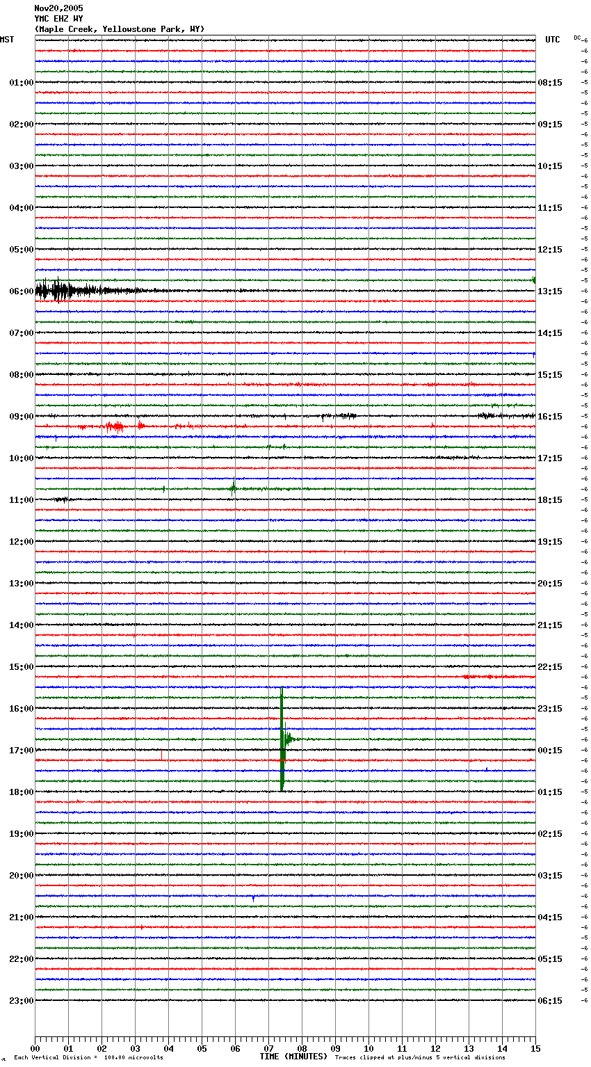Click the 16:15 UTC time label
Image resolution: width=591 pixels, height=1067 pixels.
pos(550,417)
